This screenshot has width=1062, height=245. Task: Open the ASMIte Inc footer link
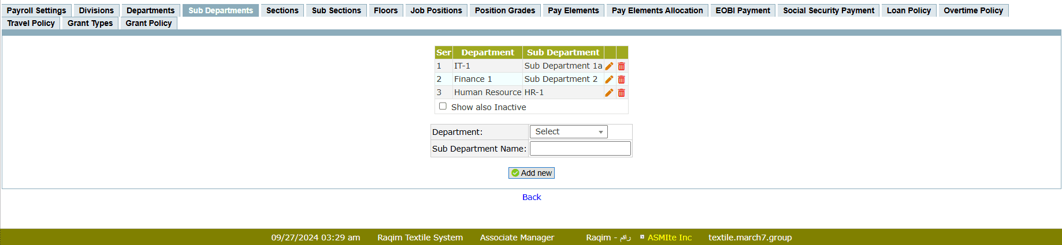[x=669, y=238]
